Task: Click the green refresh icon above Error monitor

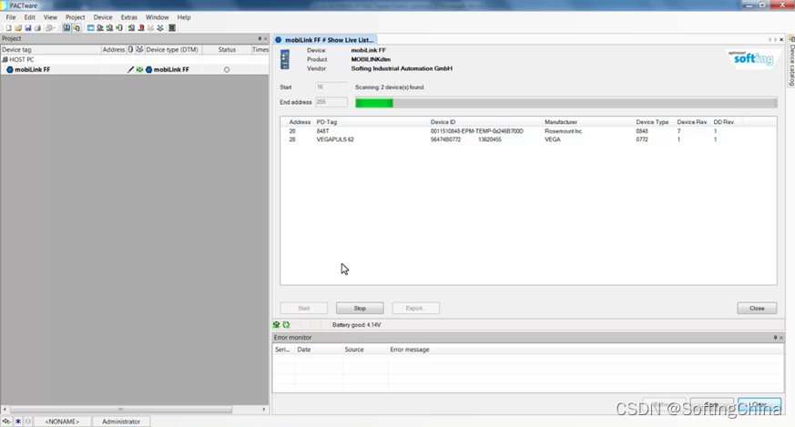Action: pos(286,324)
